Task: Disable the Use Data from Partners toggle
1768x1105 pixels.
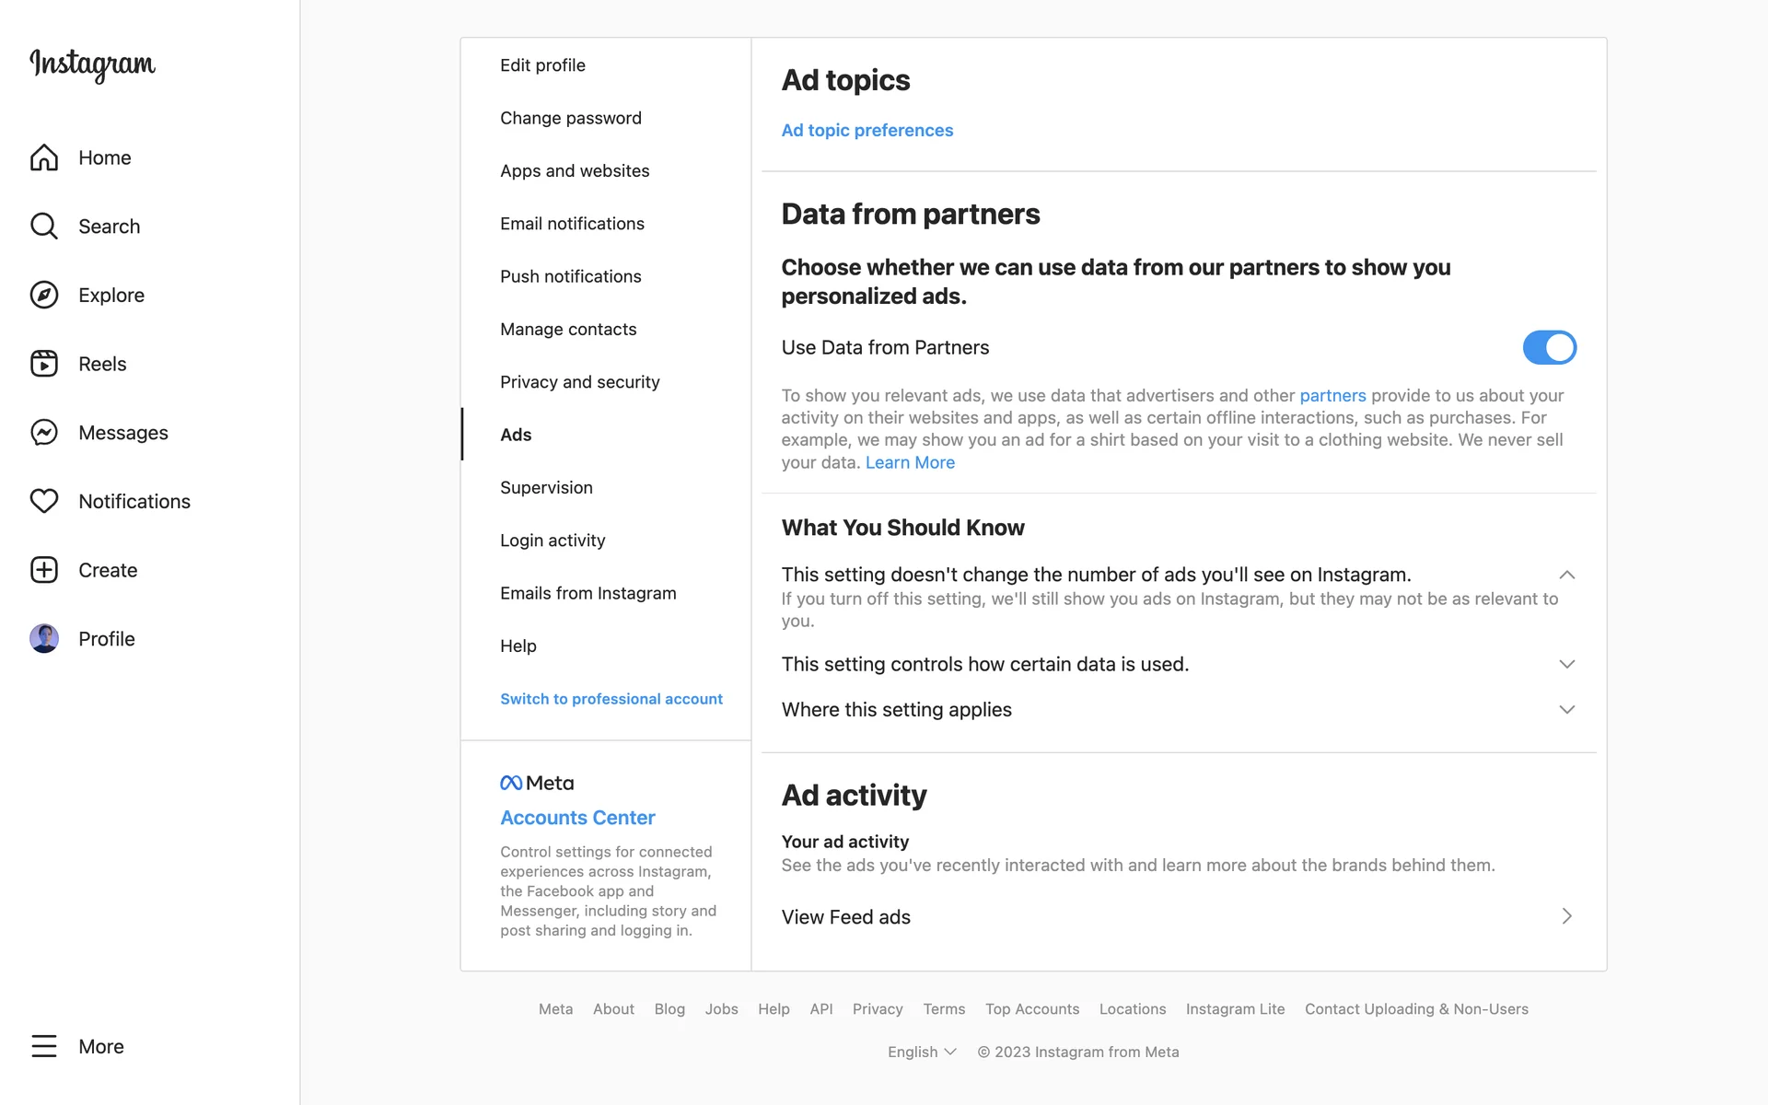Action: [x=1549, y=347]
